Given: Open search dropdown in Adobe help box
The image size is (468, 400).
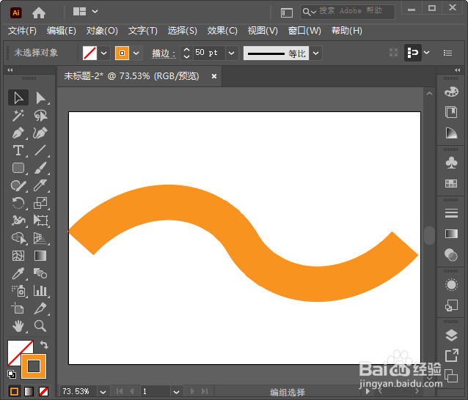Looking at the screenshot, I should tap(310, 12).
